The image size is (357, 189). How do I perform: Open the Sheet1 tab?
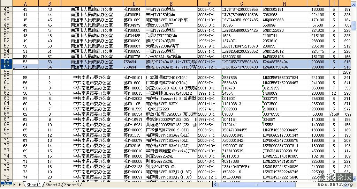pyautogui.click(x=34, y=185)
